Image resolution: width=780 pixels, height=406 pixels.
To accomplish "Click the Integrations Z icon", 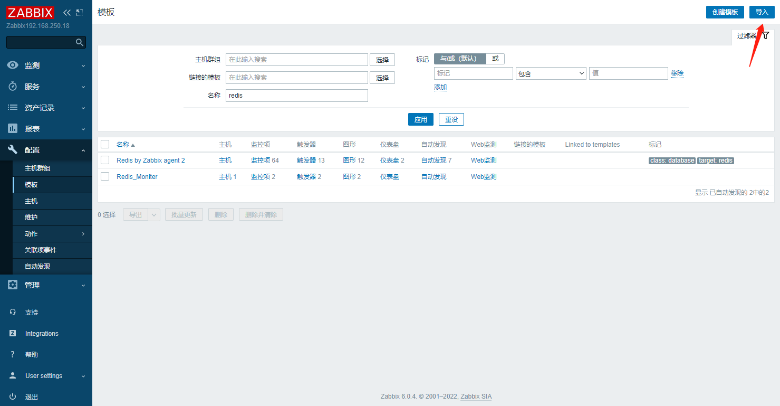I will pos(13,334).
